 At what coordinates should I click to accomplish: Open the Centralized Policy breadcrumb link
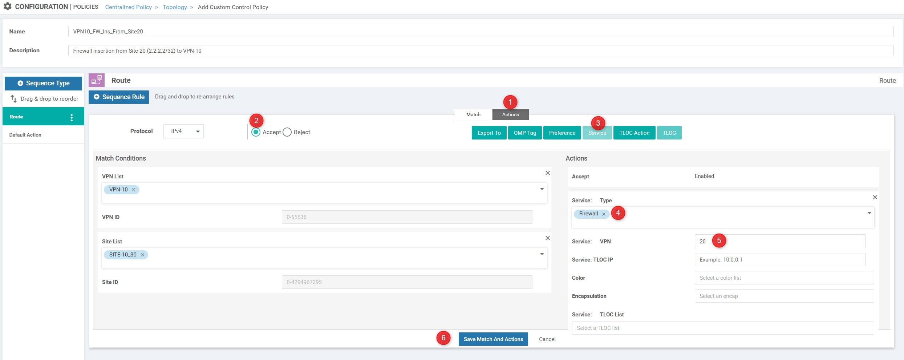128,7
